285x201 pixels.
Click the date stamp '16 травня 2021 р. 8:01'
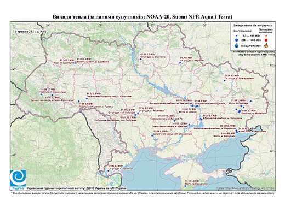click(30, 31)
